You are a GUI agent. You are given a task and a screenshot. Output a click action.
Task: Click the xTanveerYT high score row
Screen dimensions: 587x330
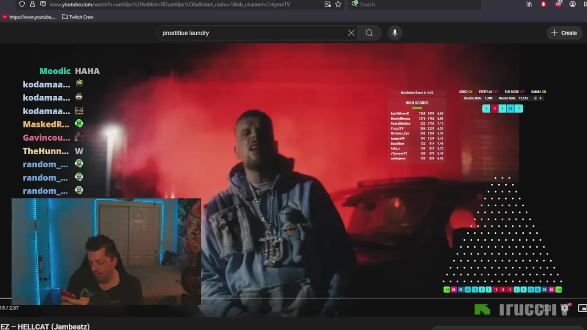tap(417, 154)
